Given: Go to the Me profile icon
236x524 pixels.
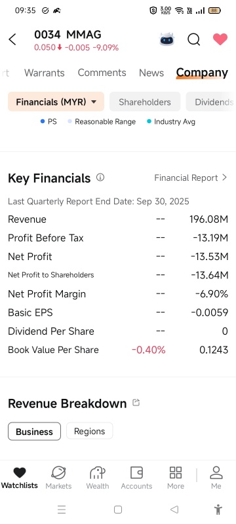Looking at the screenshot, I should 216,478.
